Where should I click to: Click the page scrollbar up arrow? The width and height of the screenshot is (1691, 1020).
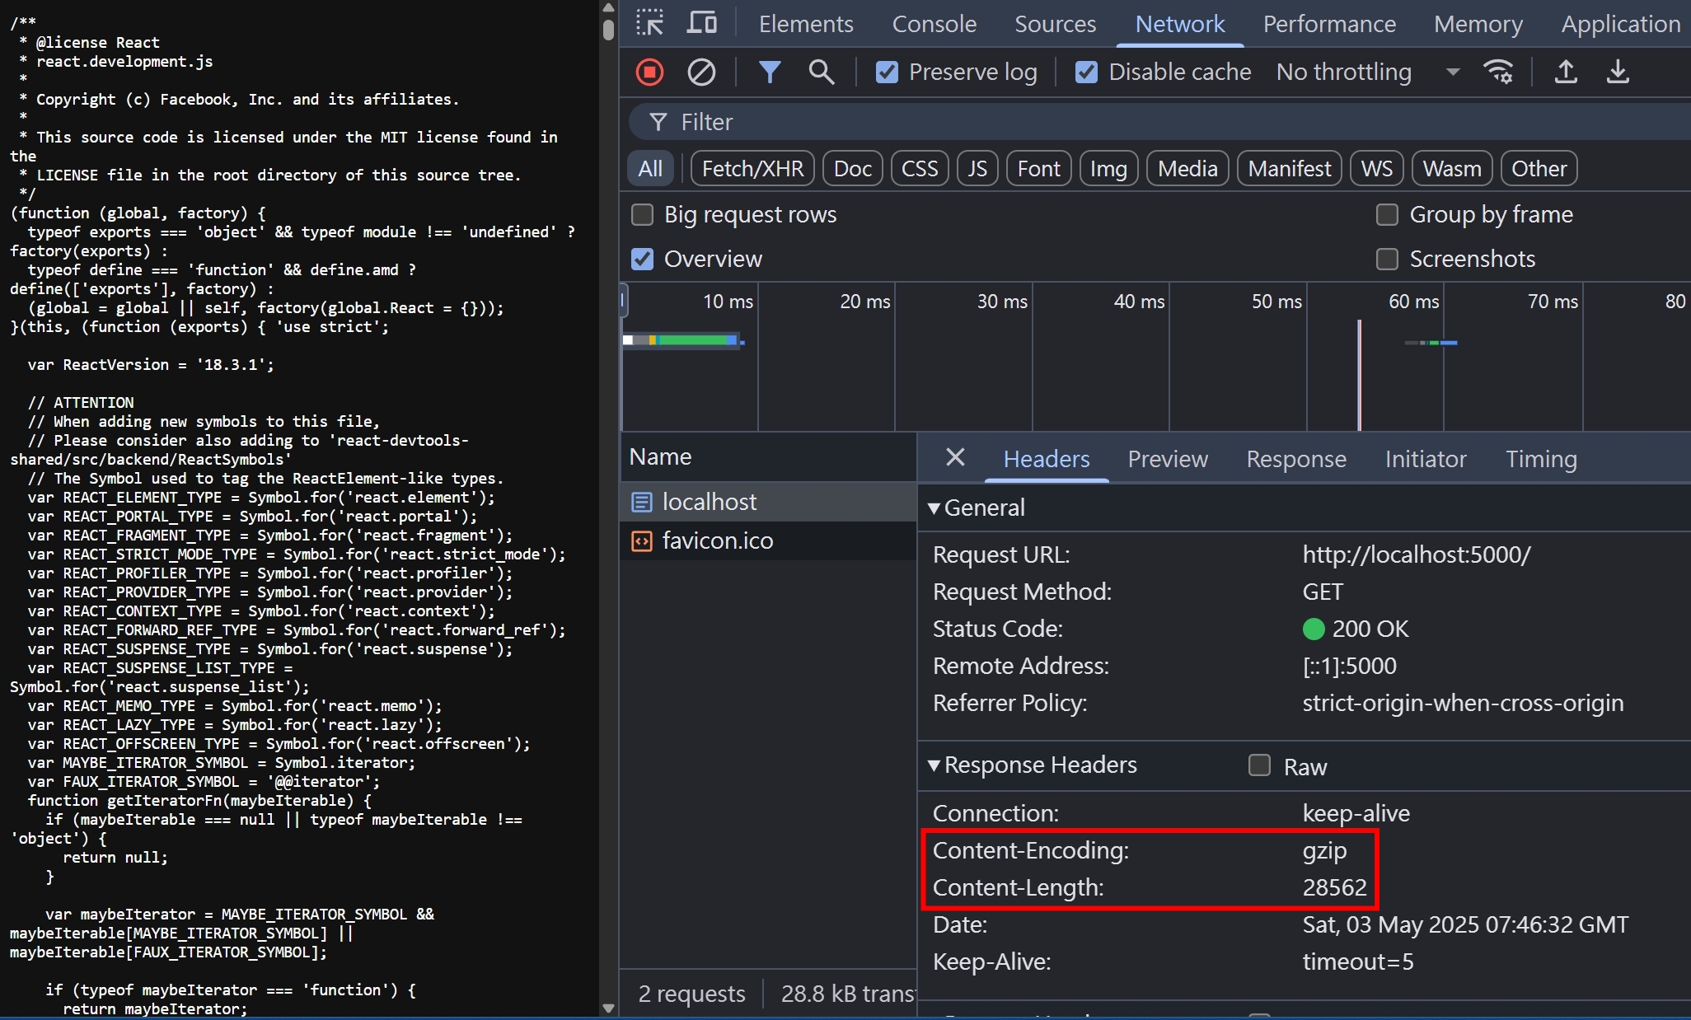point(608,7)
